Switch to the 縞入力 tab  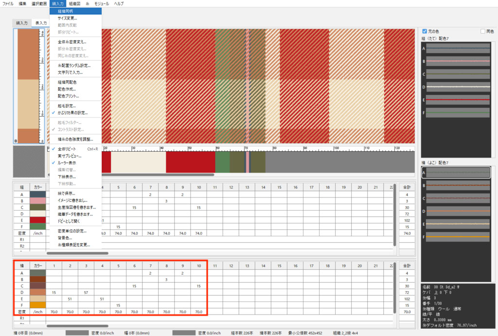[x=22, y=23]
